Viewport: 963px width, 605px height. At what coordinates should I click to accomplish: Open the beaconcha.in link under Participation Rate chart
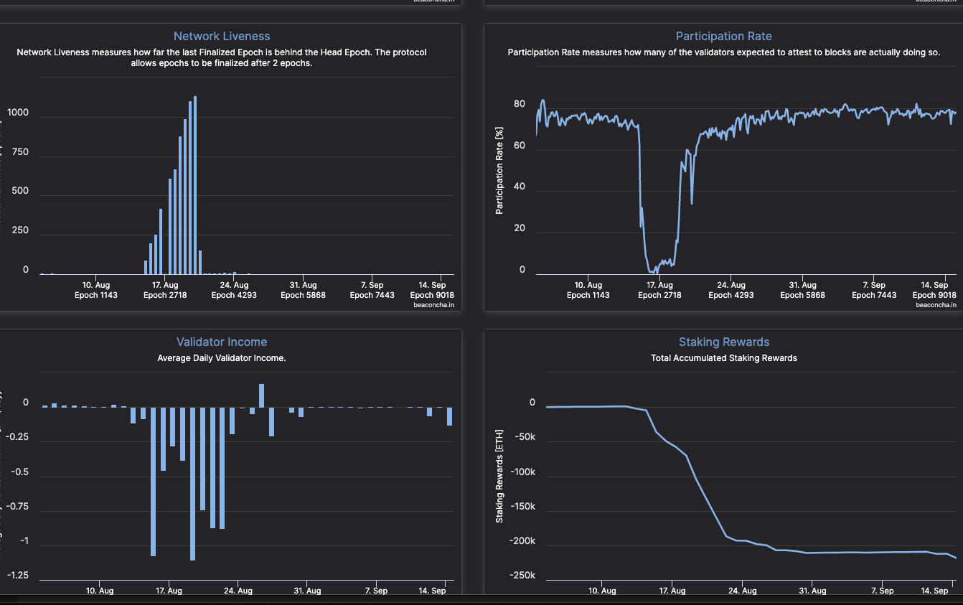[936, 304]
